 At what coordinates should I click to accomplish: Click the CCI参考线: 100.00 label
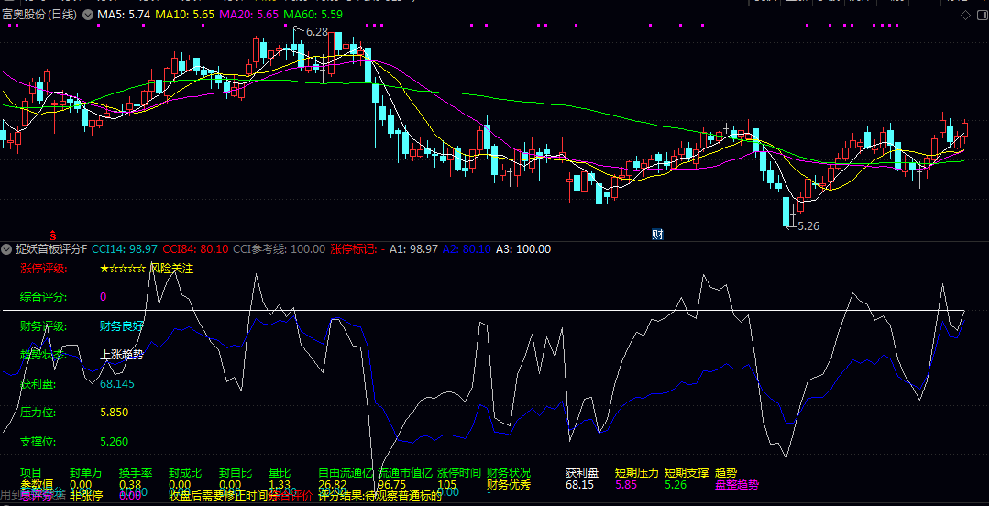[280, 249]
